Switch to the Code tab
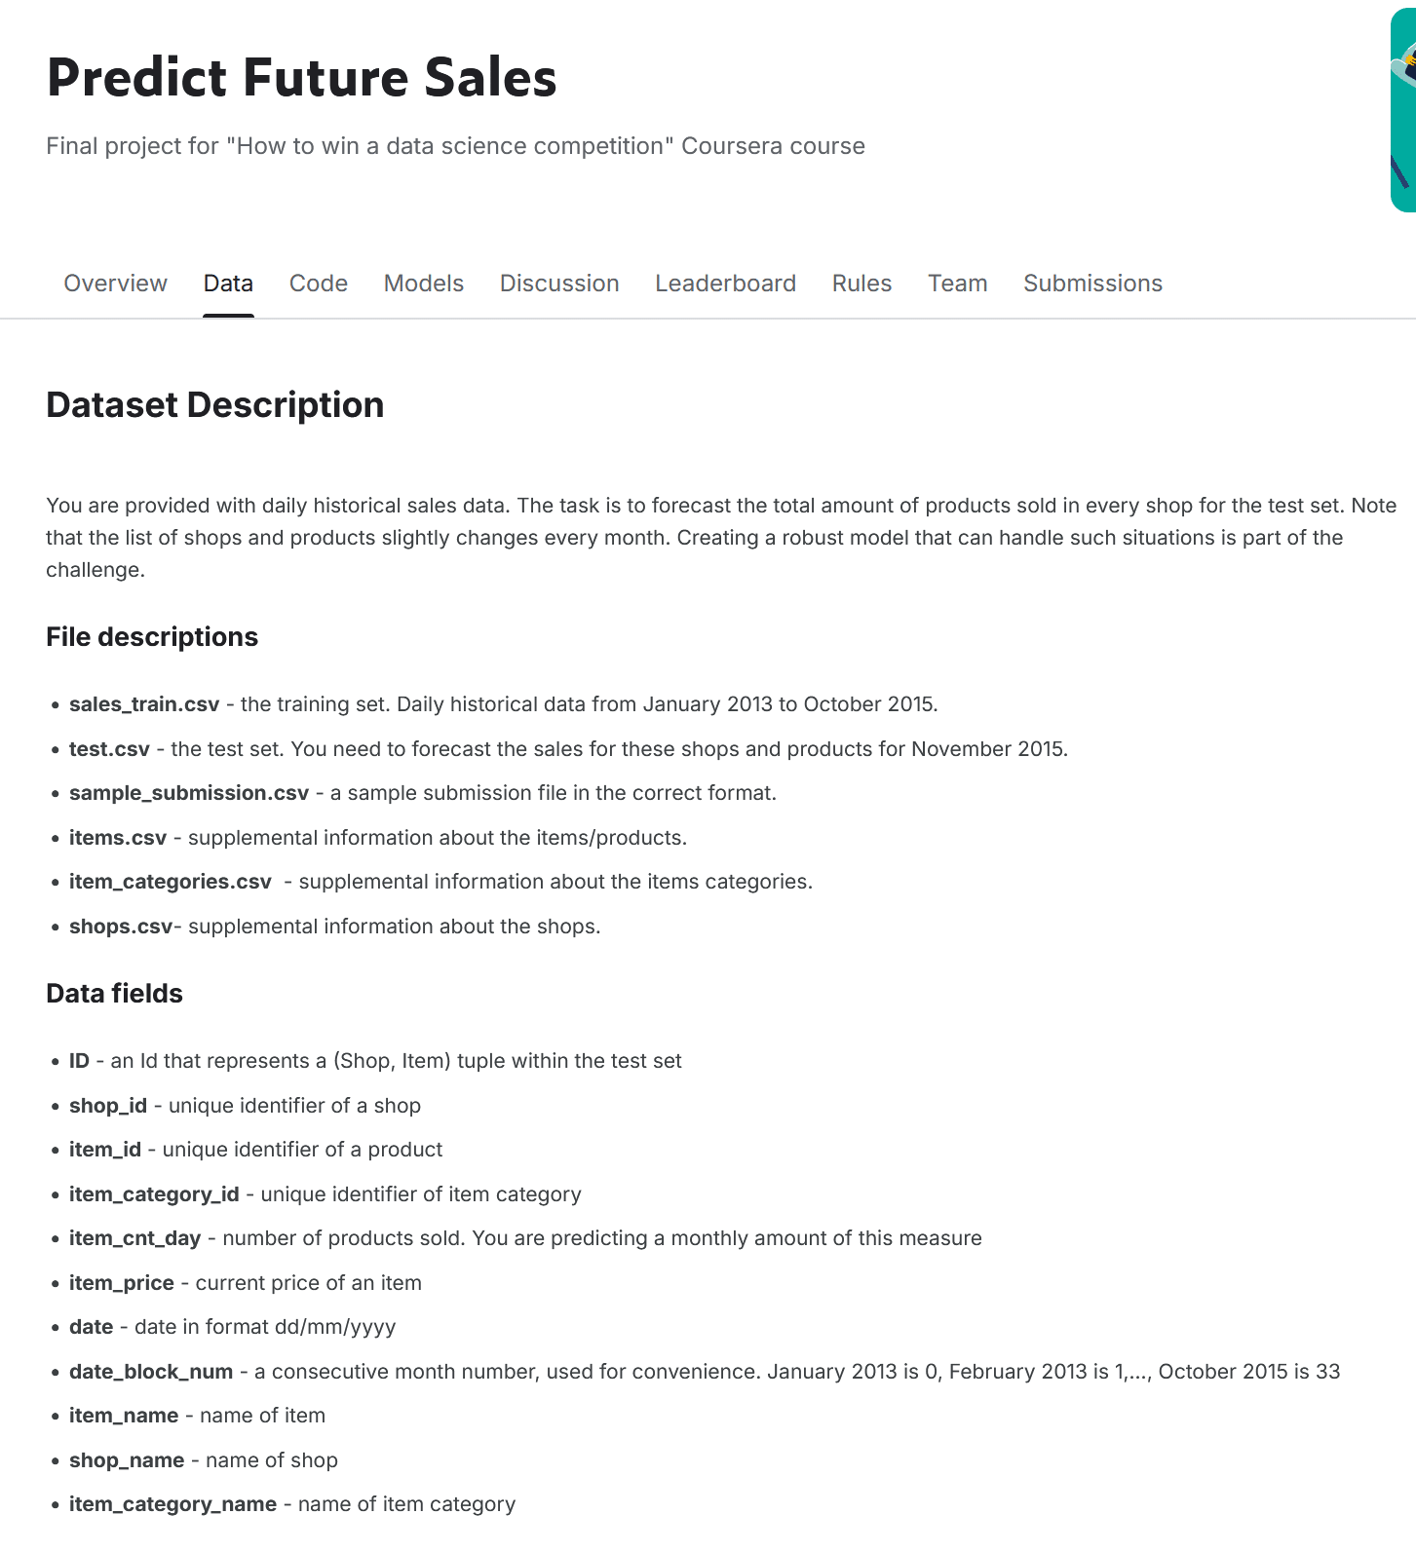 click(319, 284)
